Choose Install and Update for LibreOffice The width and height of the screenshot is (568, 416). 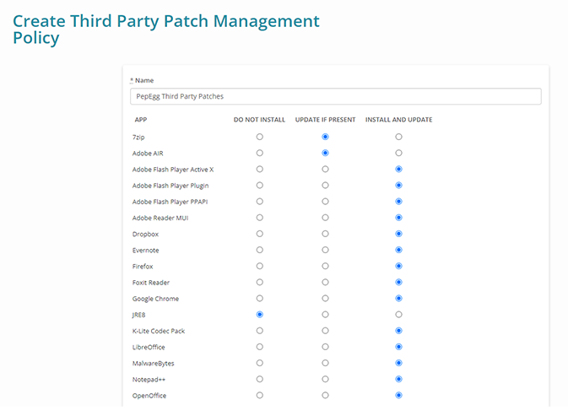click(399, 347)
